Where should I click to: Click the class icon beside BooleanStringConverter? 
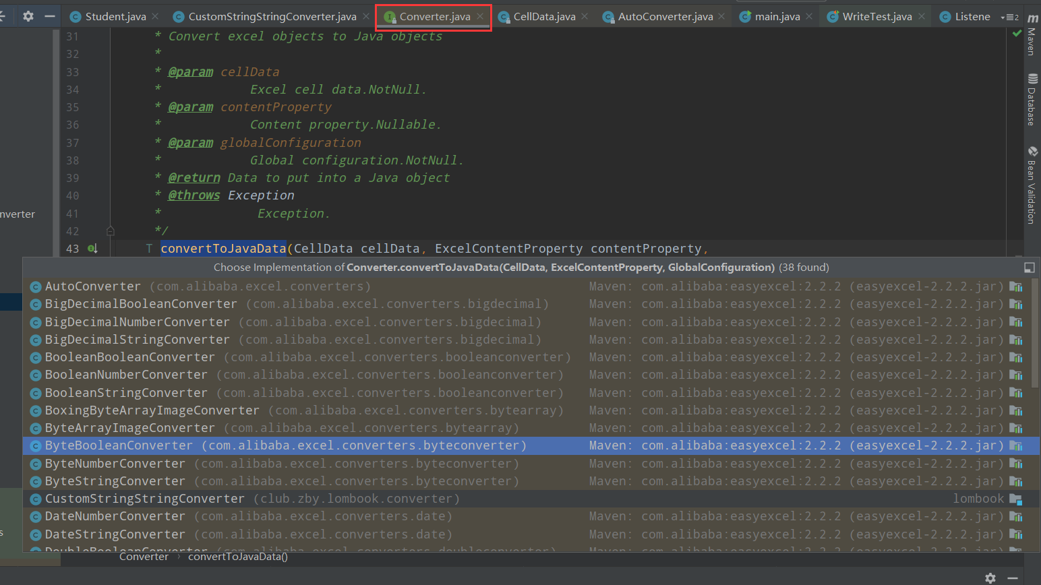36,394
